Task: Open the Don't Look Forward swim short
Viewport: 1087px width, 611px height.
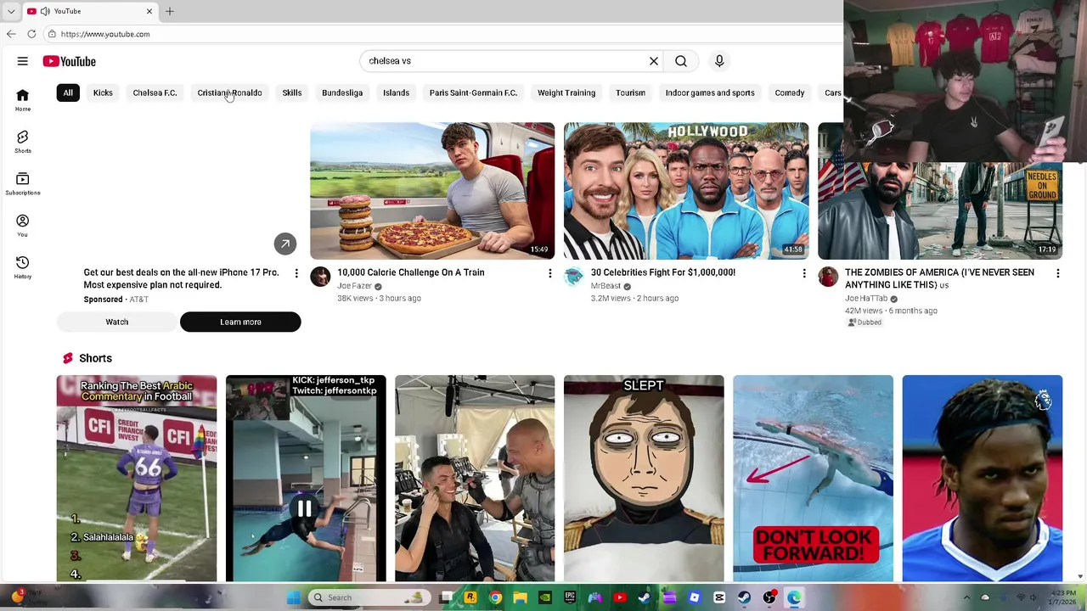Action: coord(813,478)
